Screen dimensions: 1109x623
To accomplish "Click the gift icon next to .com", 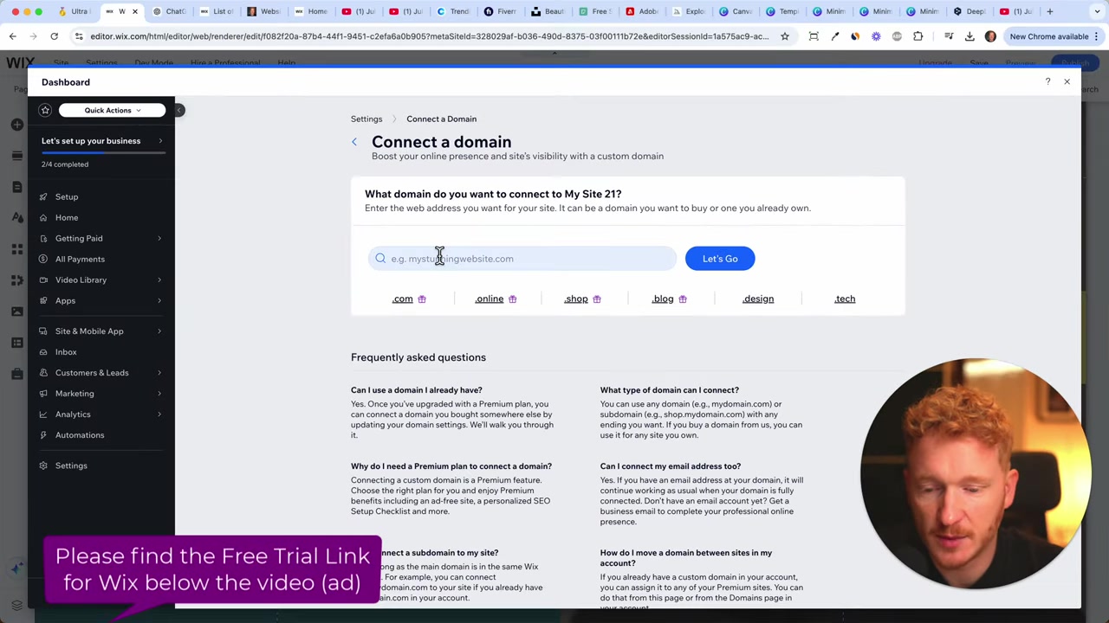I will (x=422, y=299).
